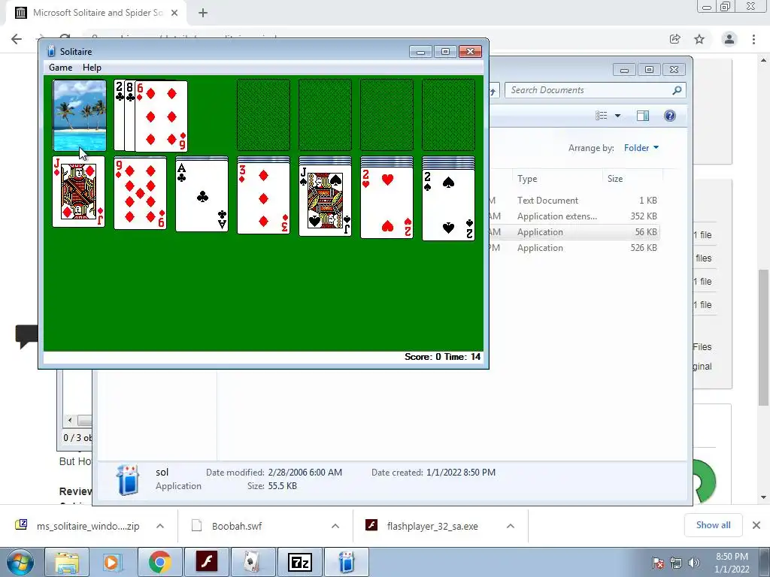This screenshot has width=770, height=577.
Task: Expand the view options dropdown arrow
Action: (x=618, y=116)
